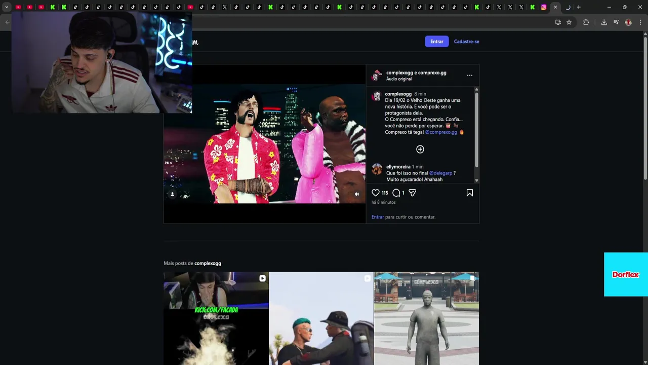This screenshot has width=648, height=365.
Task: Bookmark this page with the star icon
Action: (x=569, y=22)
